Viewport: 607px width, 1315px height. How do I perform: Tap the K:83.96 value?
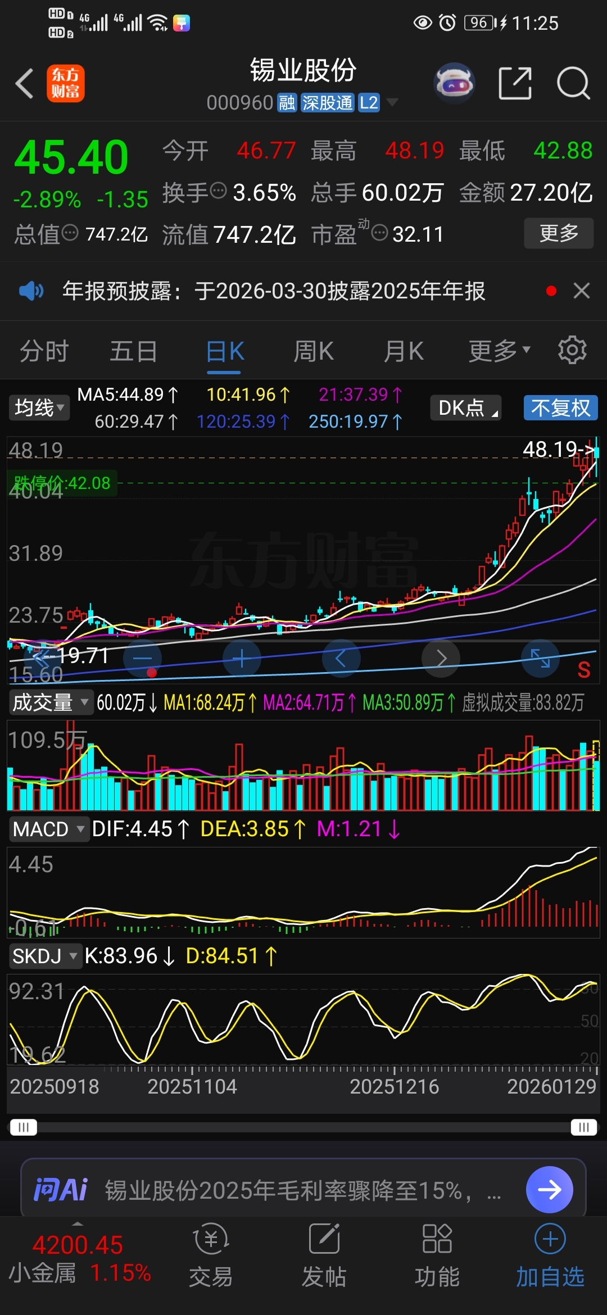(x=130, y=955)
